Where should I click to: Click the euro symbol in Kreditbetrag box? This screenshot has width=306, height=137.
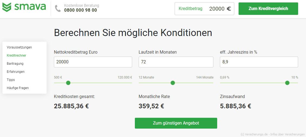coord(229,9)
